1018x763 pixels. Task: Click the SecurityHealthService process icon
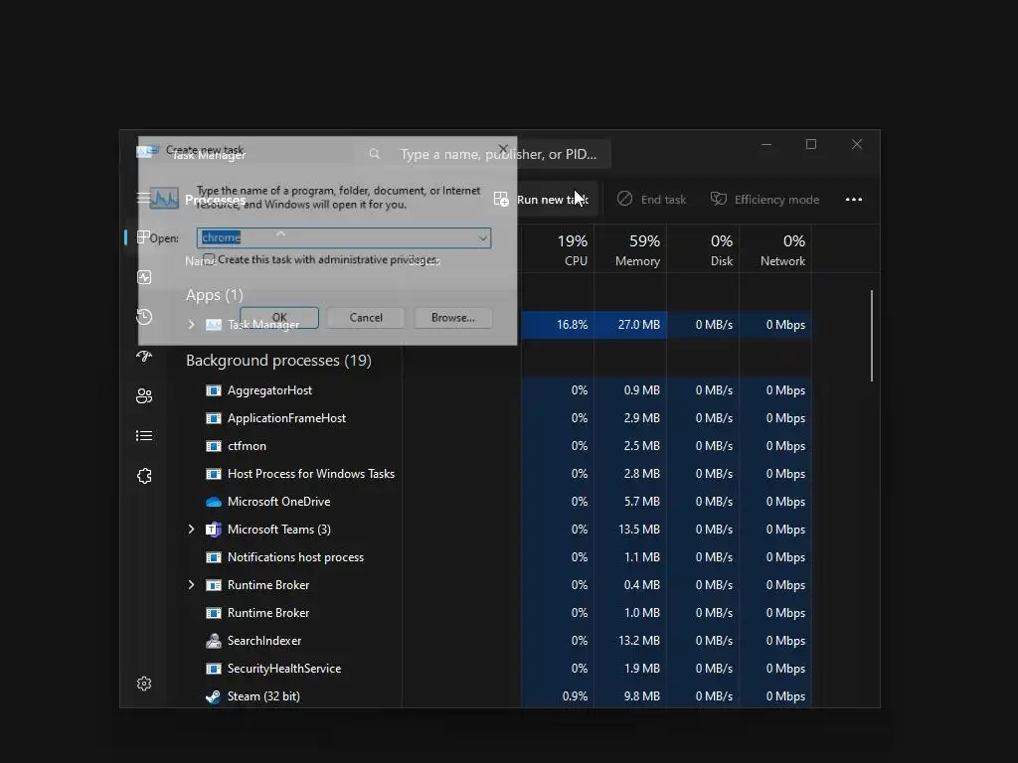(x=213, y=669)
